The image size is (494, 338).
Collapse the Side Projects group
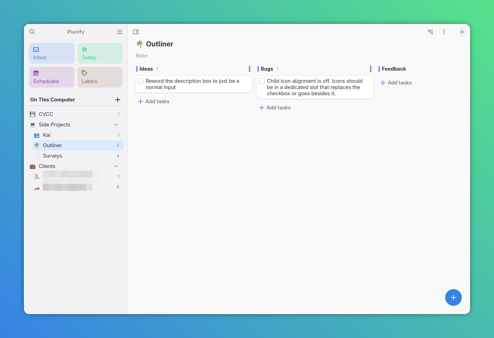point(116,125)
